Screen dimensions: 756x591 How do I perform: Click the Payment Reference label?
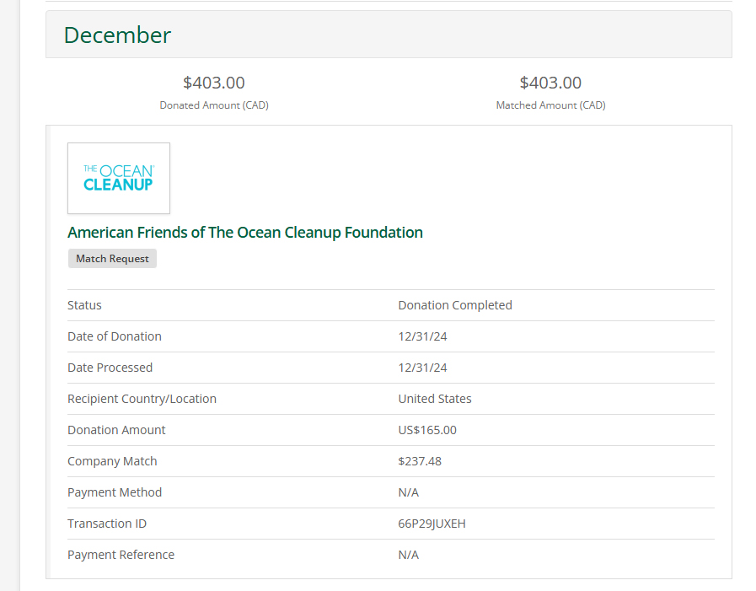121,555
